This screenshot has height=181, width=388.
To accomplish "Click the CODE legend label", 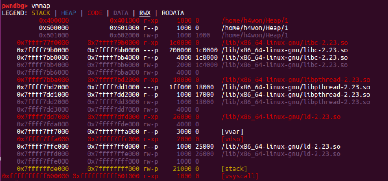I will coord(95,13).
